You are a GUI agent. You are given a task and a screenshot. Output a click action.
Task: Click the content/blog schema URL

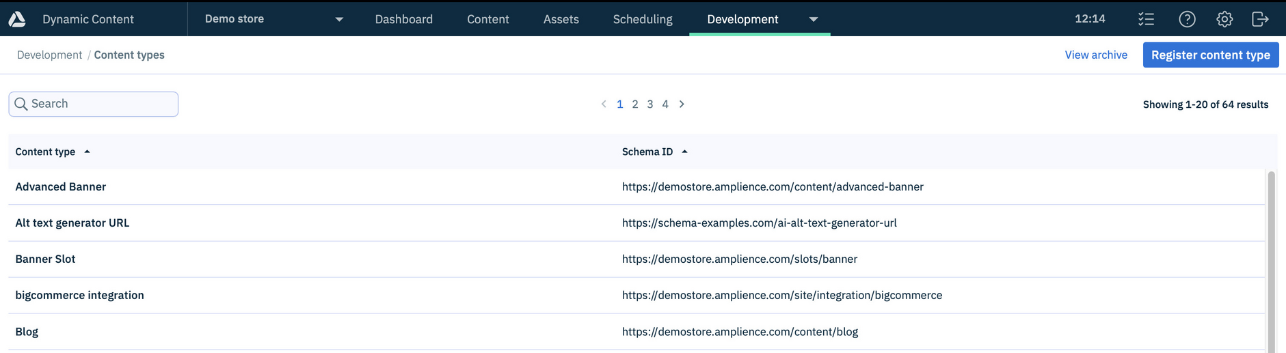pos(740,331)
